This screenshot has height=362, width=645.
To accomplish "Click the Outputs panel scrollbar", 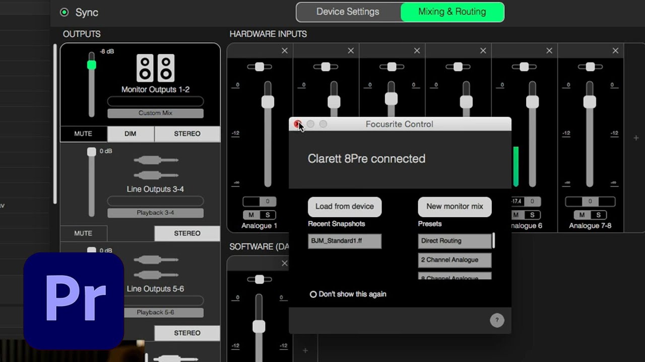I will [55, 124].
